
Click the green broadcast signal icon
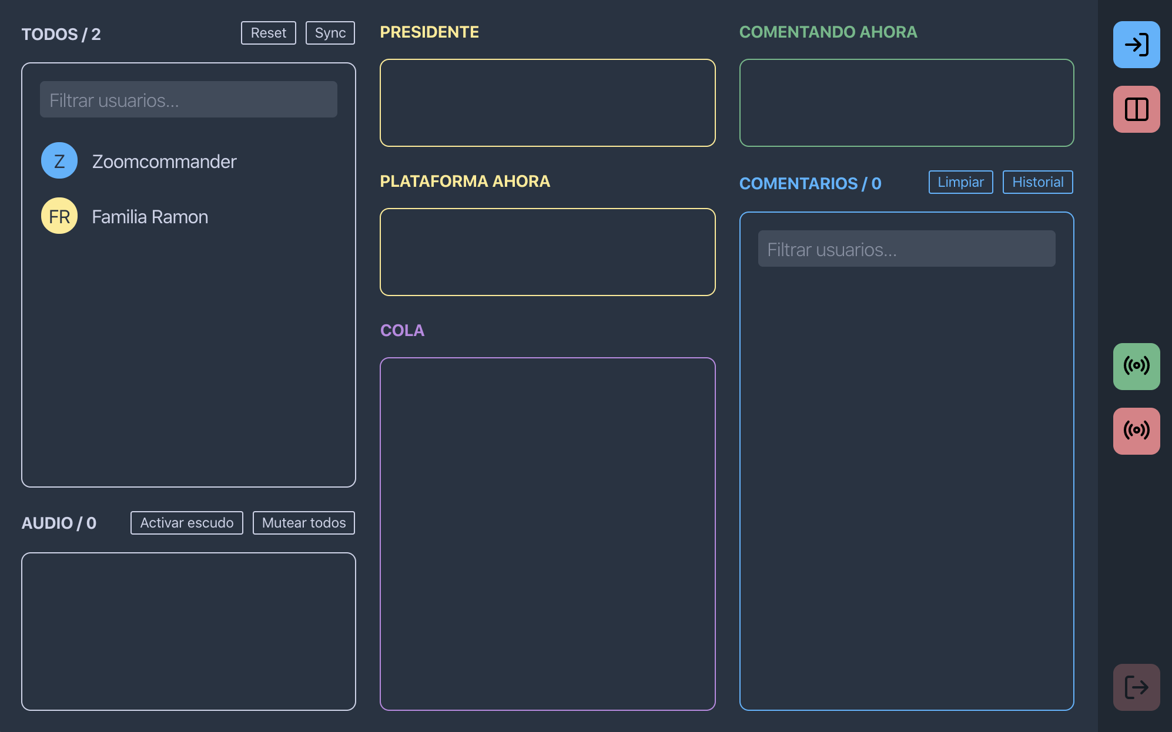coord(1136,366)
